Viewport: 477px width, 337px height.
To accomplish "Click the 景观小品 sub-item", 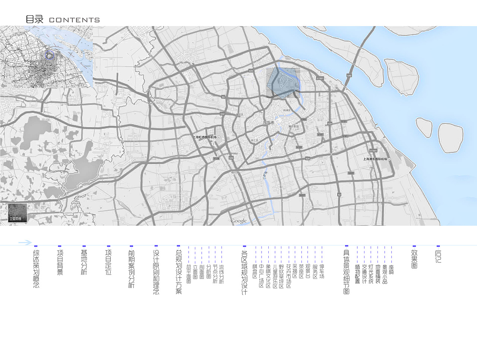I will pos(385,274).
